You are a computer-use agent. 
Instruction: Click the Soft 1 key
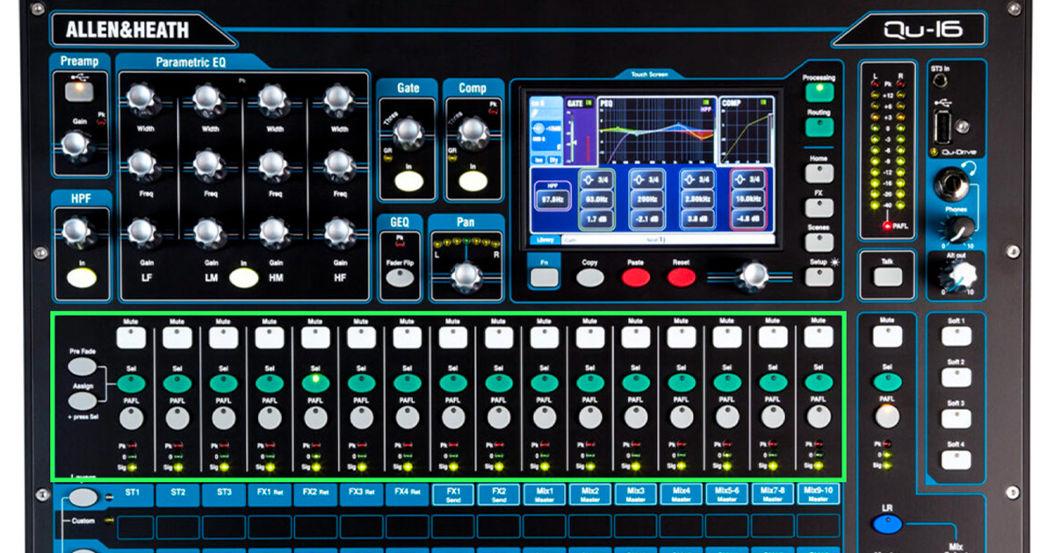coord(956,337)
